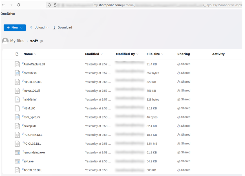Click Shared status for PCICL32.DLL
The height and width of the screenshot is (176, 245).
(x=184, y=144)
